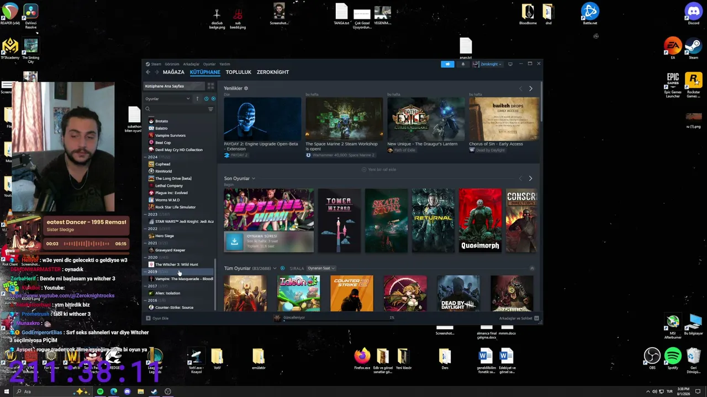Open the Görünüm menu
The width and height of the screenshot is (707, 397).
(x=172, y=64)
